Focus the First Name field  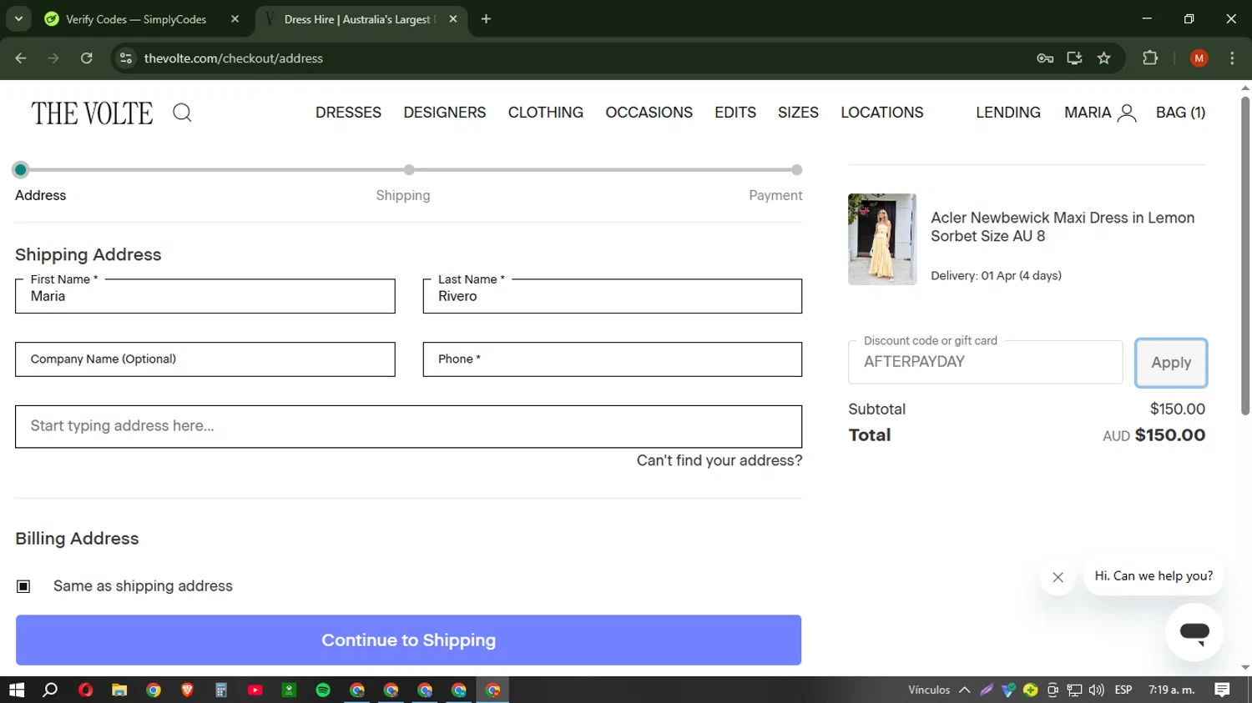[204, 296]
